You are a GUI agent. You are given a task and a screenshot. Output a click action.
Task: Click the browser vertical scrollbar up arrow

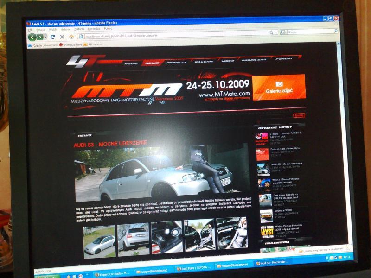point(338,44)
